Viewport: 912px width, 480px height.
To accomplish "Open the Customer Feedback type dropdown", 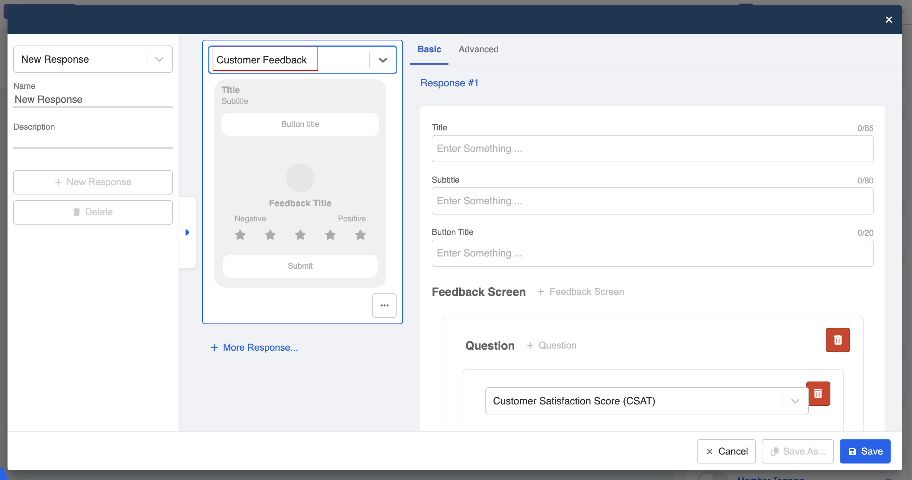I will 383,60.
